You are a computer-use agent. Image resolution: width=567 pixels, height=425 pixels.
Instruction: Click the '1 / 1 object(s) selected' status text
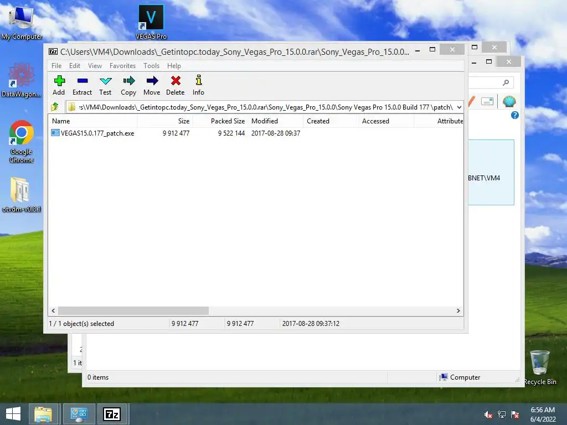pos(81,323)
